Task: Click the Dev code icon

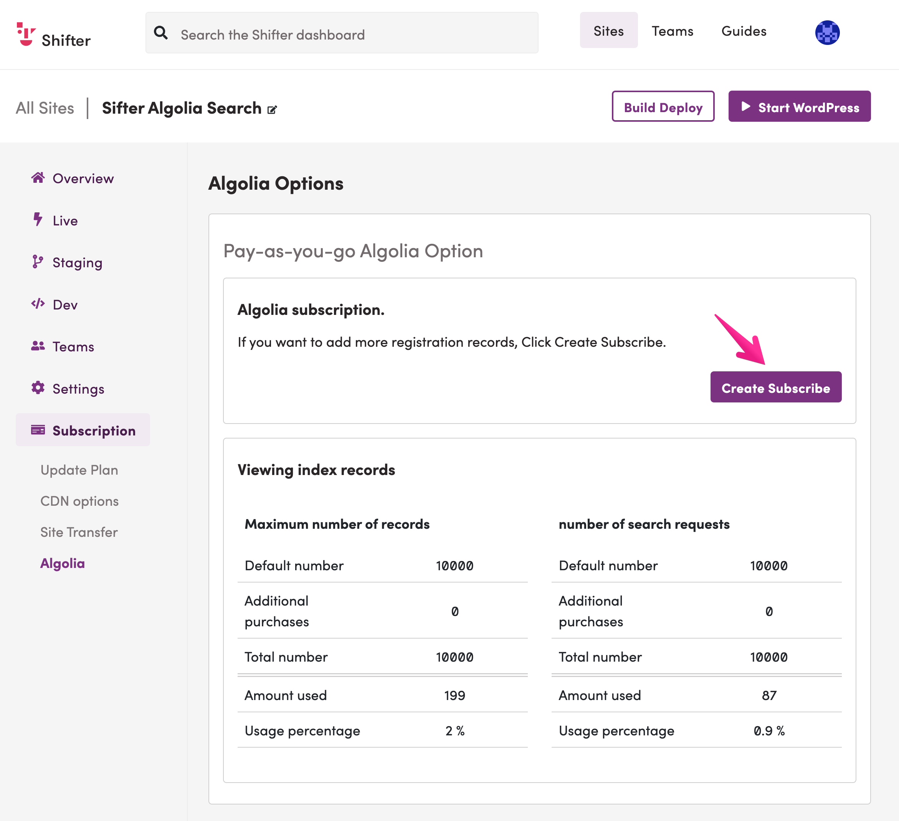Action: 38,304
